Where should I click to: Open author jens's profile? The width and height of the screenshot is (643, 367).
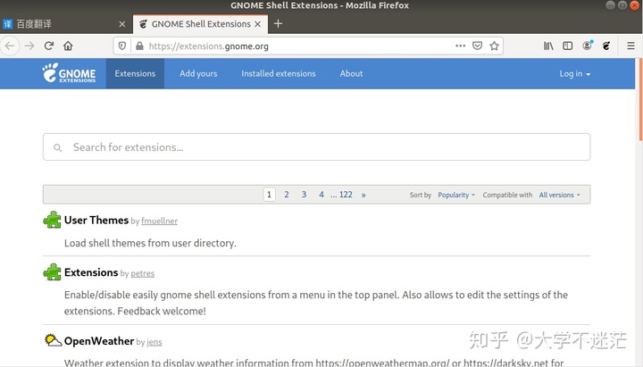click(x=154, y=342)
